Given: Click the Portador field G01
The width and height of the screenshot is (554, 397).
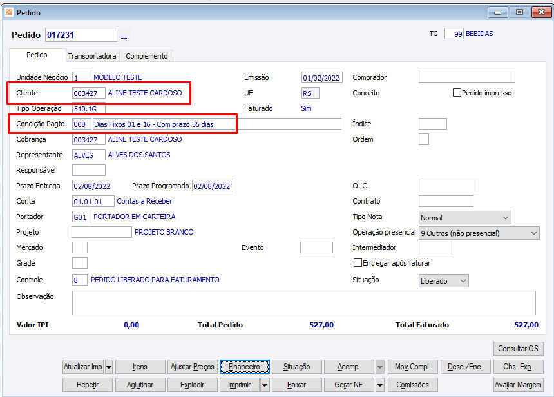Looking at the screenshot, I should pos(82,217).
